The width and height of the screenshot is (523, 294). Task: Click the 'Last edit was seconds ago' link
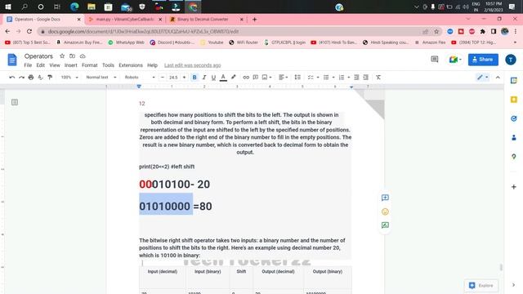tap(193, 65)
